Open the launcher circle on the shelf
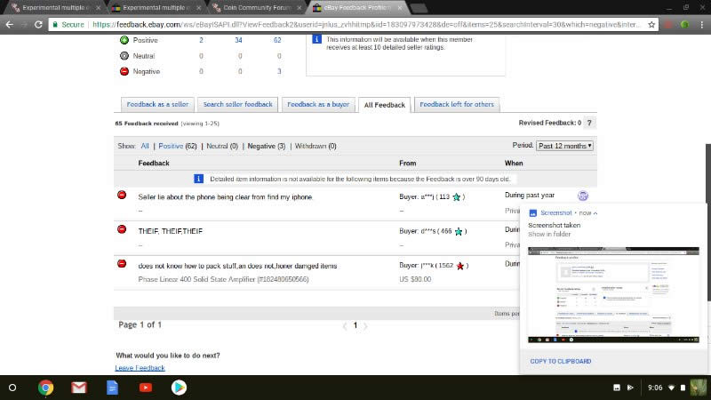This screenshot has width=711, height=400. (x=12, y=388)
